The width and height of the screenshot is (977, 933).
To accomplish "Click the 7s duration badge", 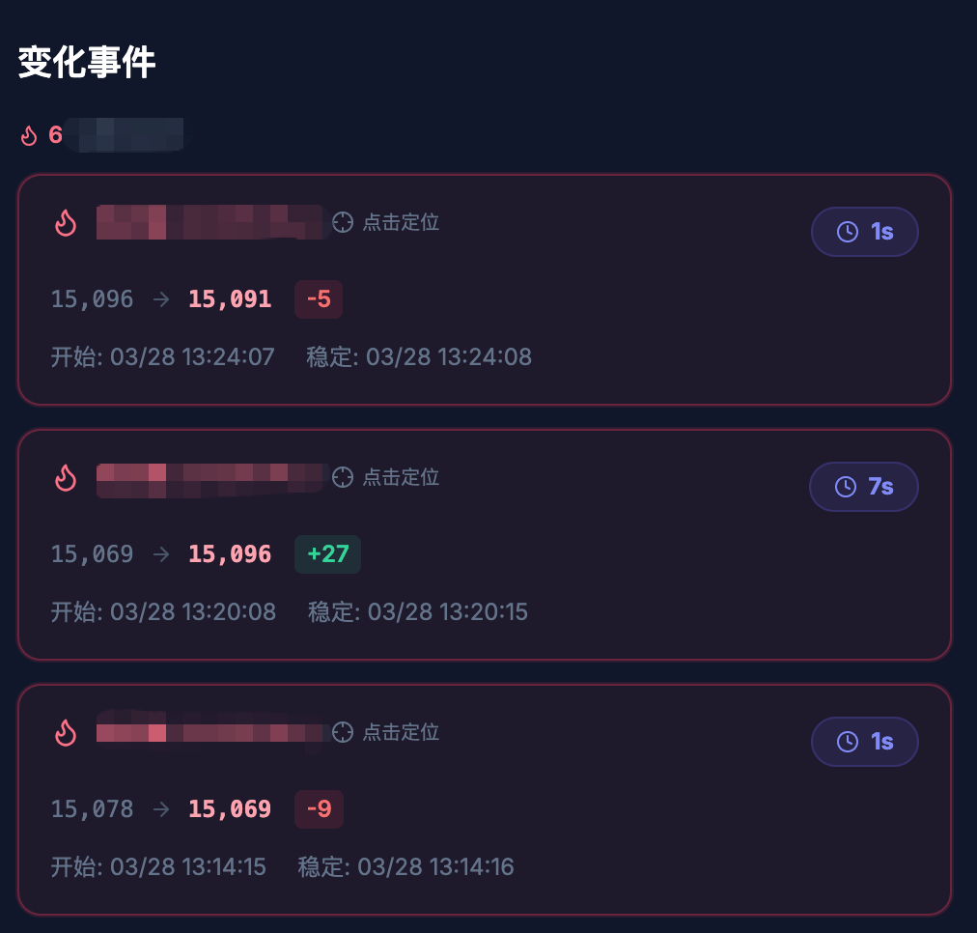I will 864,486.
